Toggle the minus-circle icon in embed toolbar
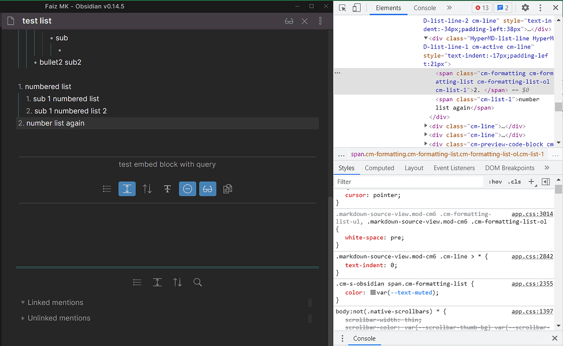The image size is (563, 346). 187,188
